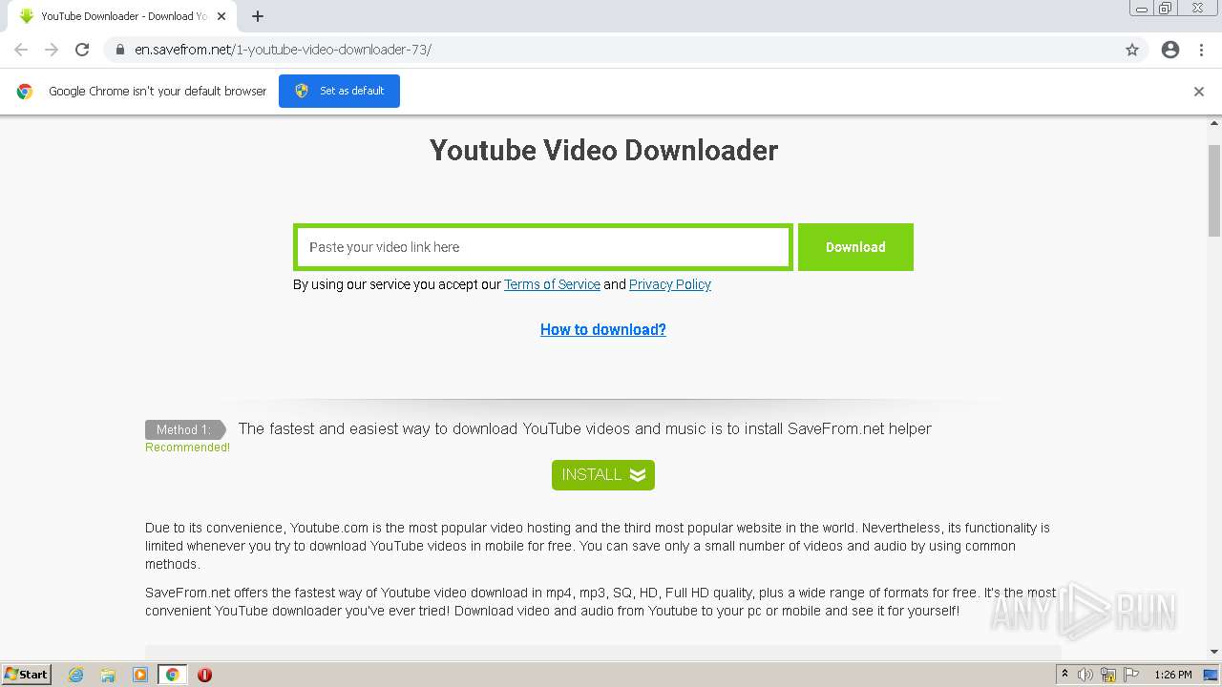Viewport: 1222px width, 687px height.
Task: Open File Explorer from the taskbar
Action: pos(108,675)
